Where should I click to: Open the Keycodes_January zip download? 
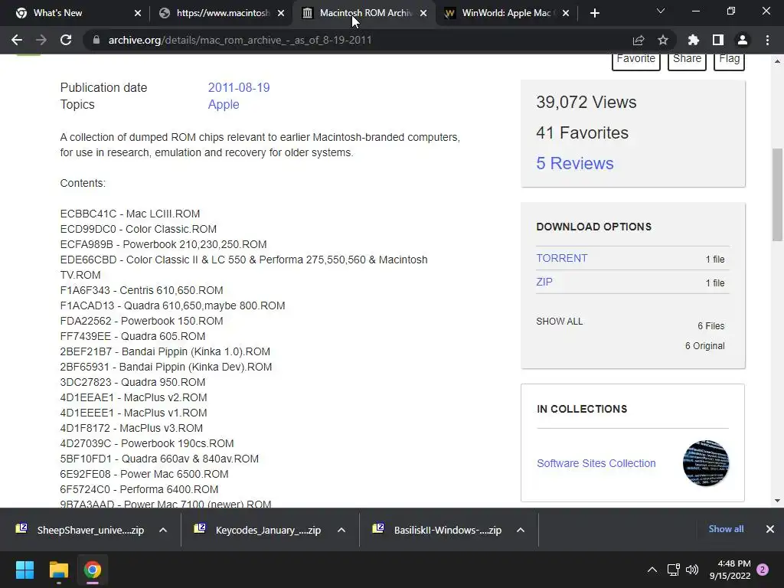(x=258, y=530)
